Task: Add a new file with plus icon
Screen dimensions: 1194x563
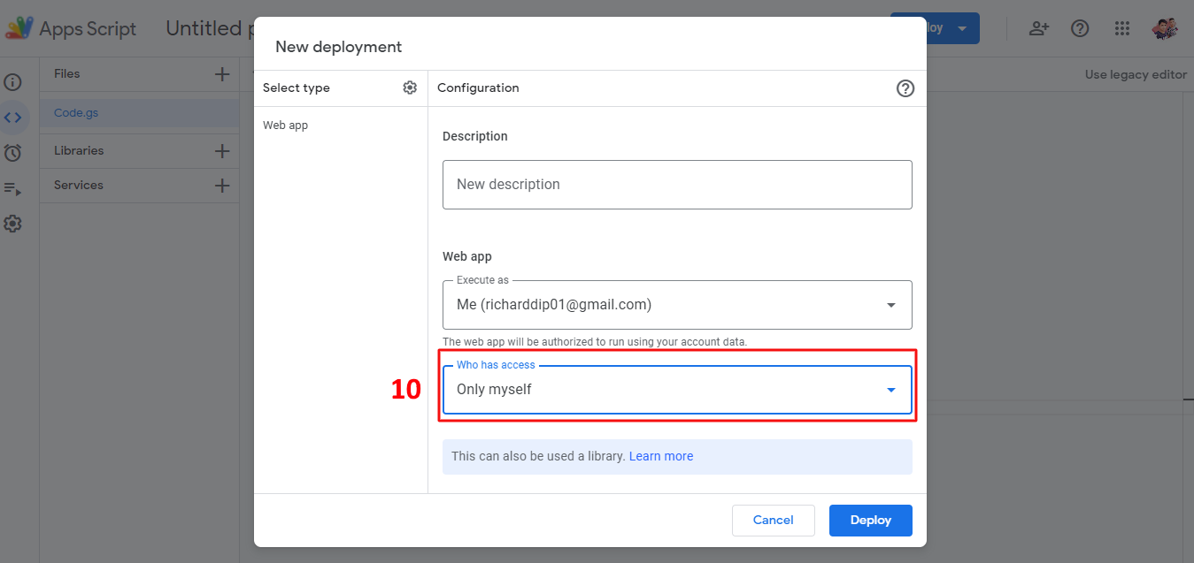Action: tap(222, 74)
